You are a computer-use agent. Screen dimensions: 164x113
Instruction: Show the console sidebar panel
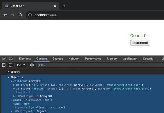point(4,65)
